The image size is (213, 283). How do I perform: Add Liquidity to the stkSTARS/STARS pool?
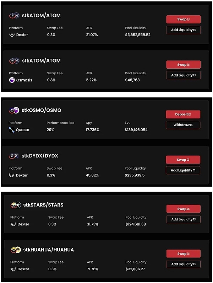pos(183,219)
